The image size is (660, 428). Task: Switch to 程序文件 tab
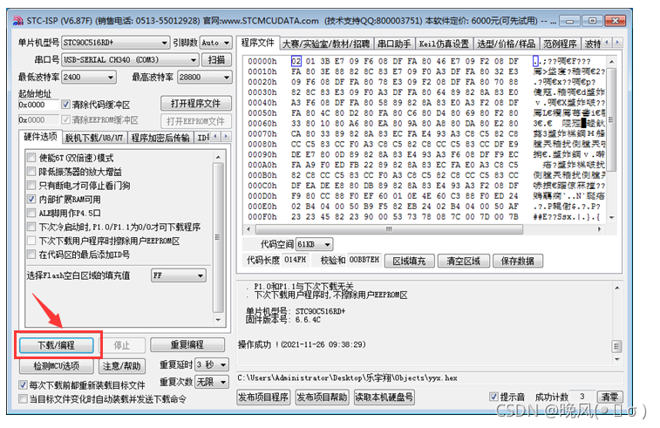[x=257, y=43]
